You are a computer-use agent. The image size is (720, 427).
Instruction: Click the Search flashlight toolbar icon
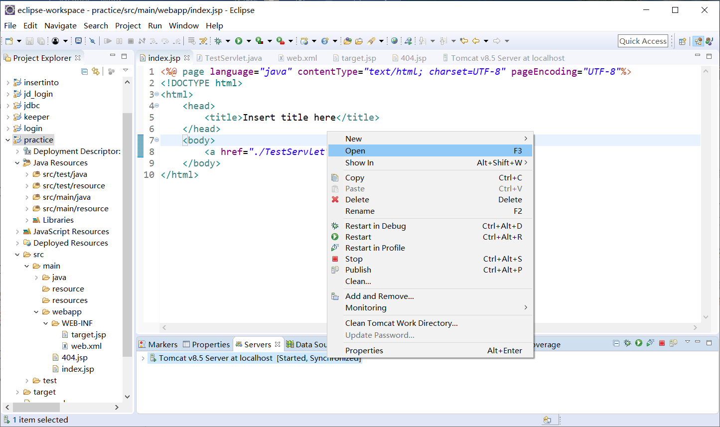pos(371,41)
